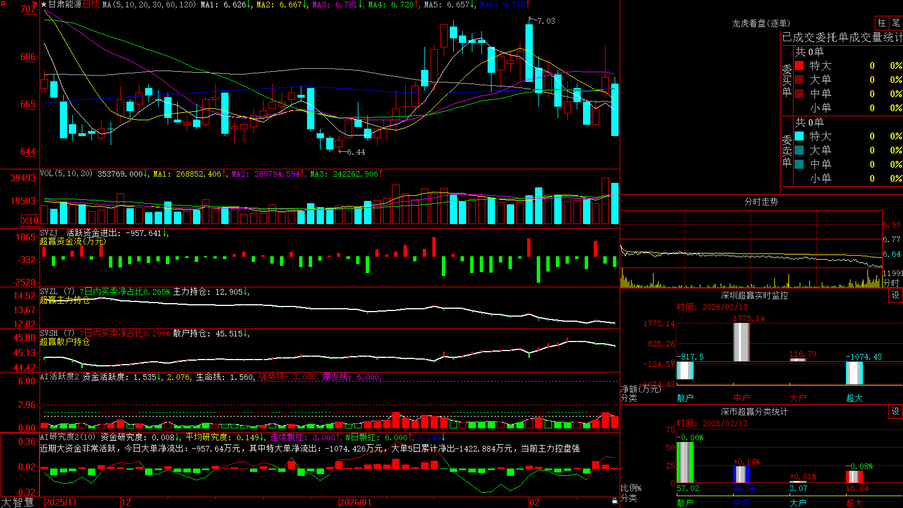Screen dimensions: 903x508
Task: Switch the 日线 period label
Action: [91, 5]
